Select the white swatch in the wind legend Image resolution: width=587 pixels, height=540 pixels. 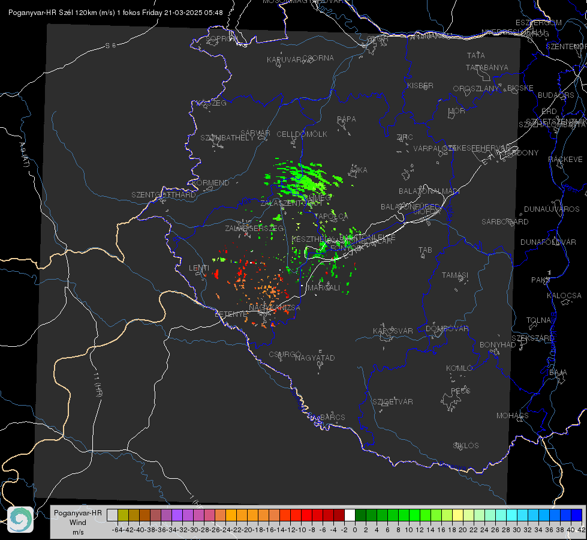pyautogui.click(x=350, y=515)
